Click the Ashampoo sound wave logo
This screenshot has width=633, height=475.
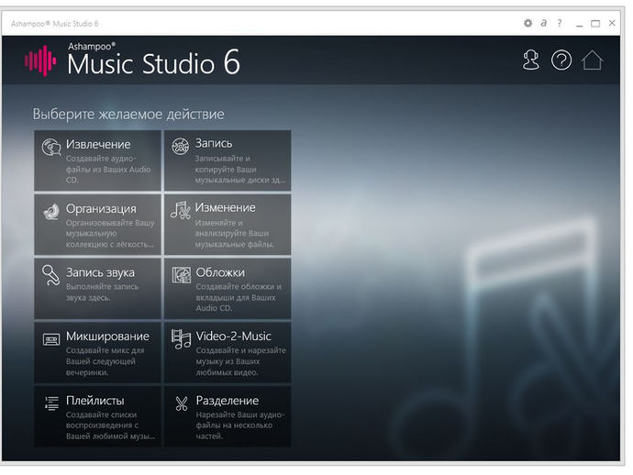40,61
